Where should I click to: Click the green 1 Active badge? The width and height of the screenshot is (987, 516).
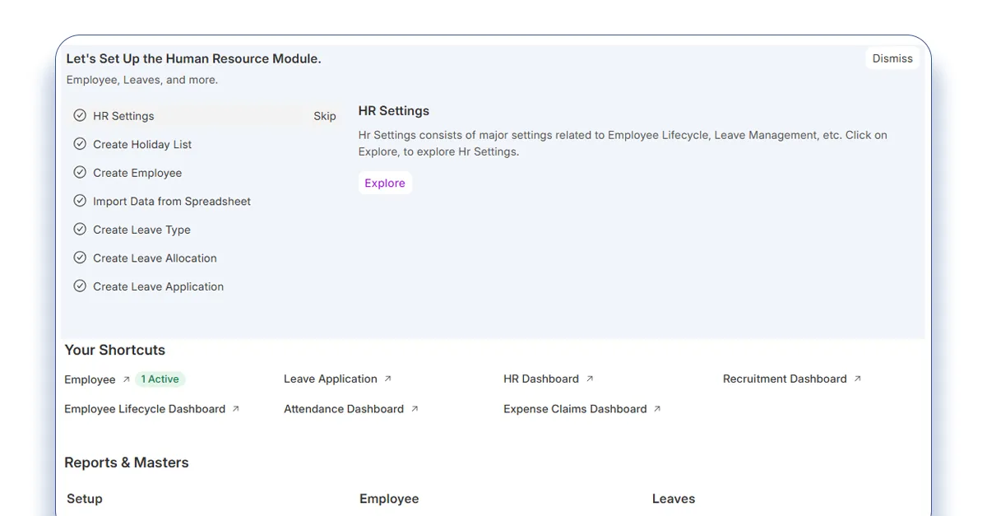click(x=160, y=379)
